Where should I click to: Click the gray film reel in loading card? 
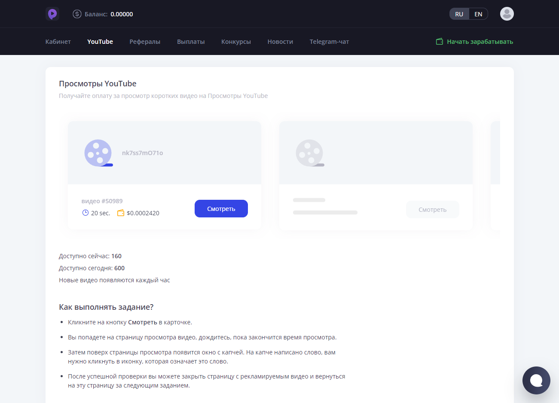310,153
